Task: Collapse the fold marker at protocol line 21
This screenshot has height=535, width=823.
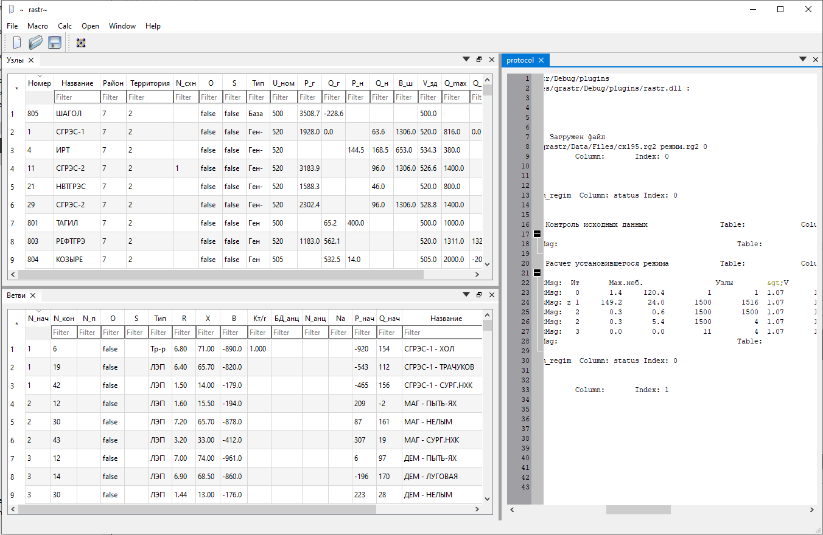Action: pyautogui.click(x=537, y=273)
